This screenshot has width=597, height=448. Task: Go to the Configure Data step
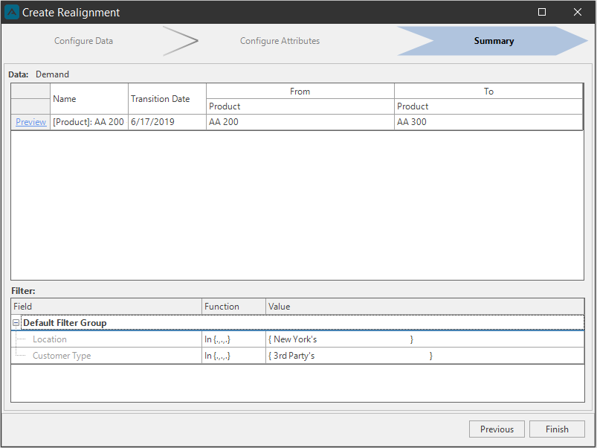pos(83,41)
